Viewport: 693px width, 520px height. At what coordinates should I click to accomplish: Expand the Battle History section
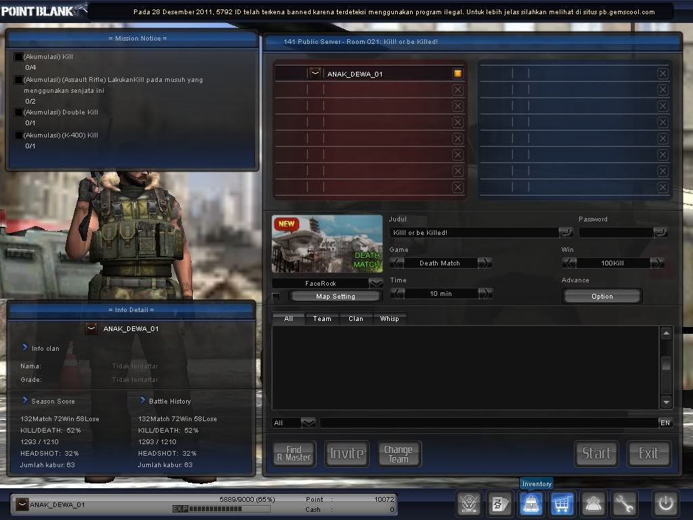point(143,400)
